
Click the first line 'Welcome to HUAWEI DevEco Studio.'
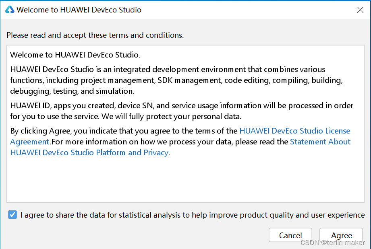click(75, 55)
